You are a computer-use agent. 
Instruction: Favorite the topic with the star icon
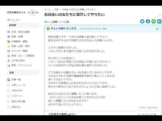click(x=160, y=15)
